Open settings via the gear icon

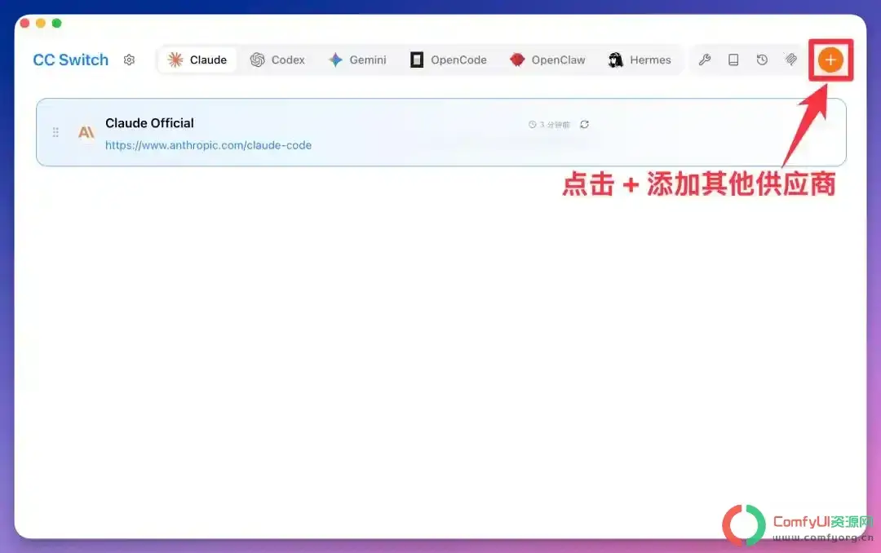[129, 60]
